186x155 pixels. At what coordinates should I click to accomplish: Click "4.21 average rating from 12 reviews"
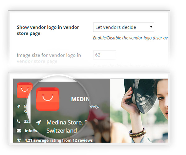pyautogui.click(x=59, y=140)
